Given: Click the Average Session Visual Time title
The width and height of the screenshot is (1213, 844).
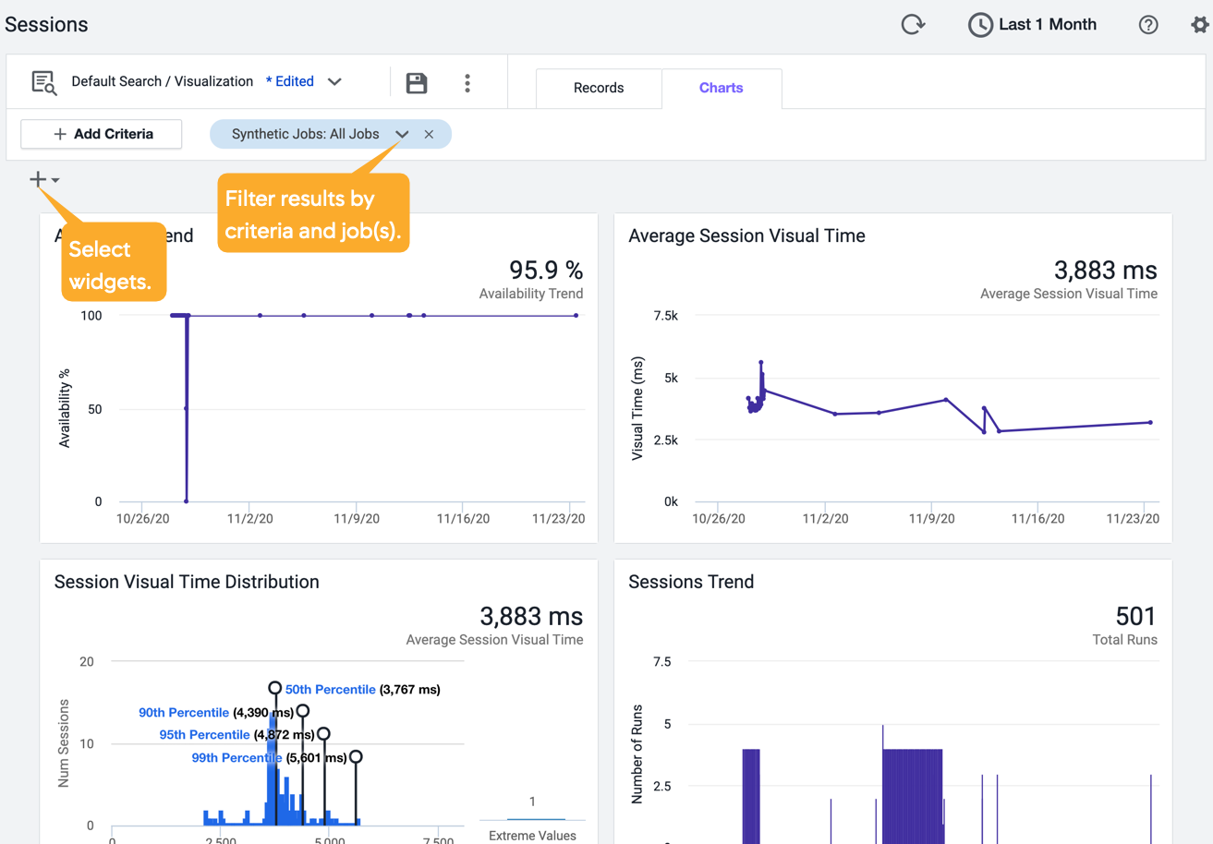Looking at the screenshot, I should [x=746, y=235].
